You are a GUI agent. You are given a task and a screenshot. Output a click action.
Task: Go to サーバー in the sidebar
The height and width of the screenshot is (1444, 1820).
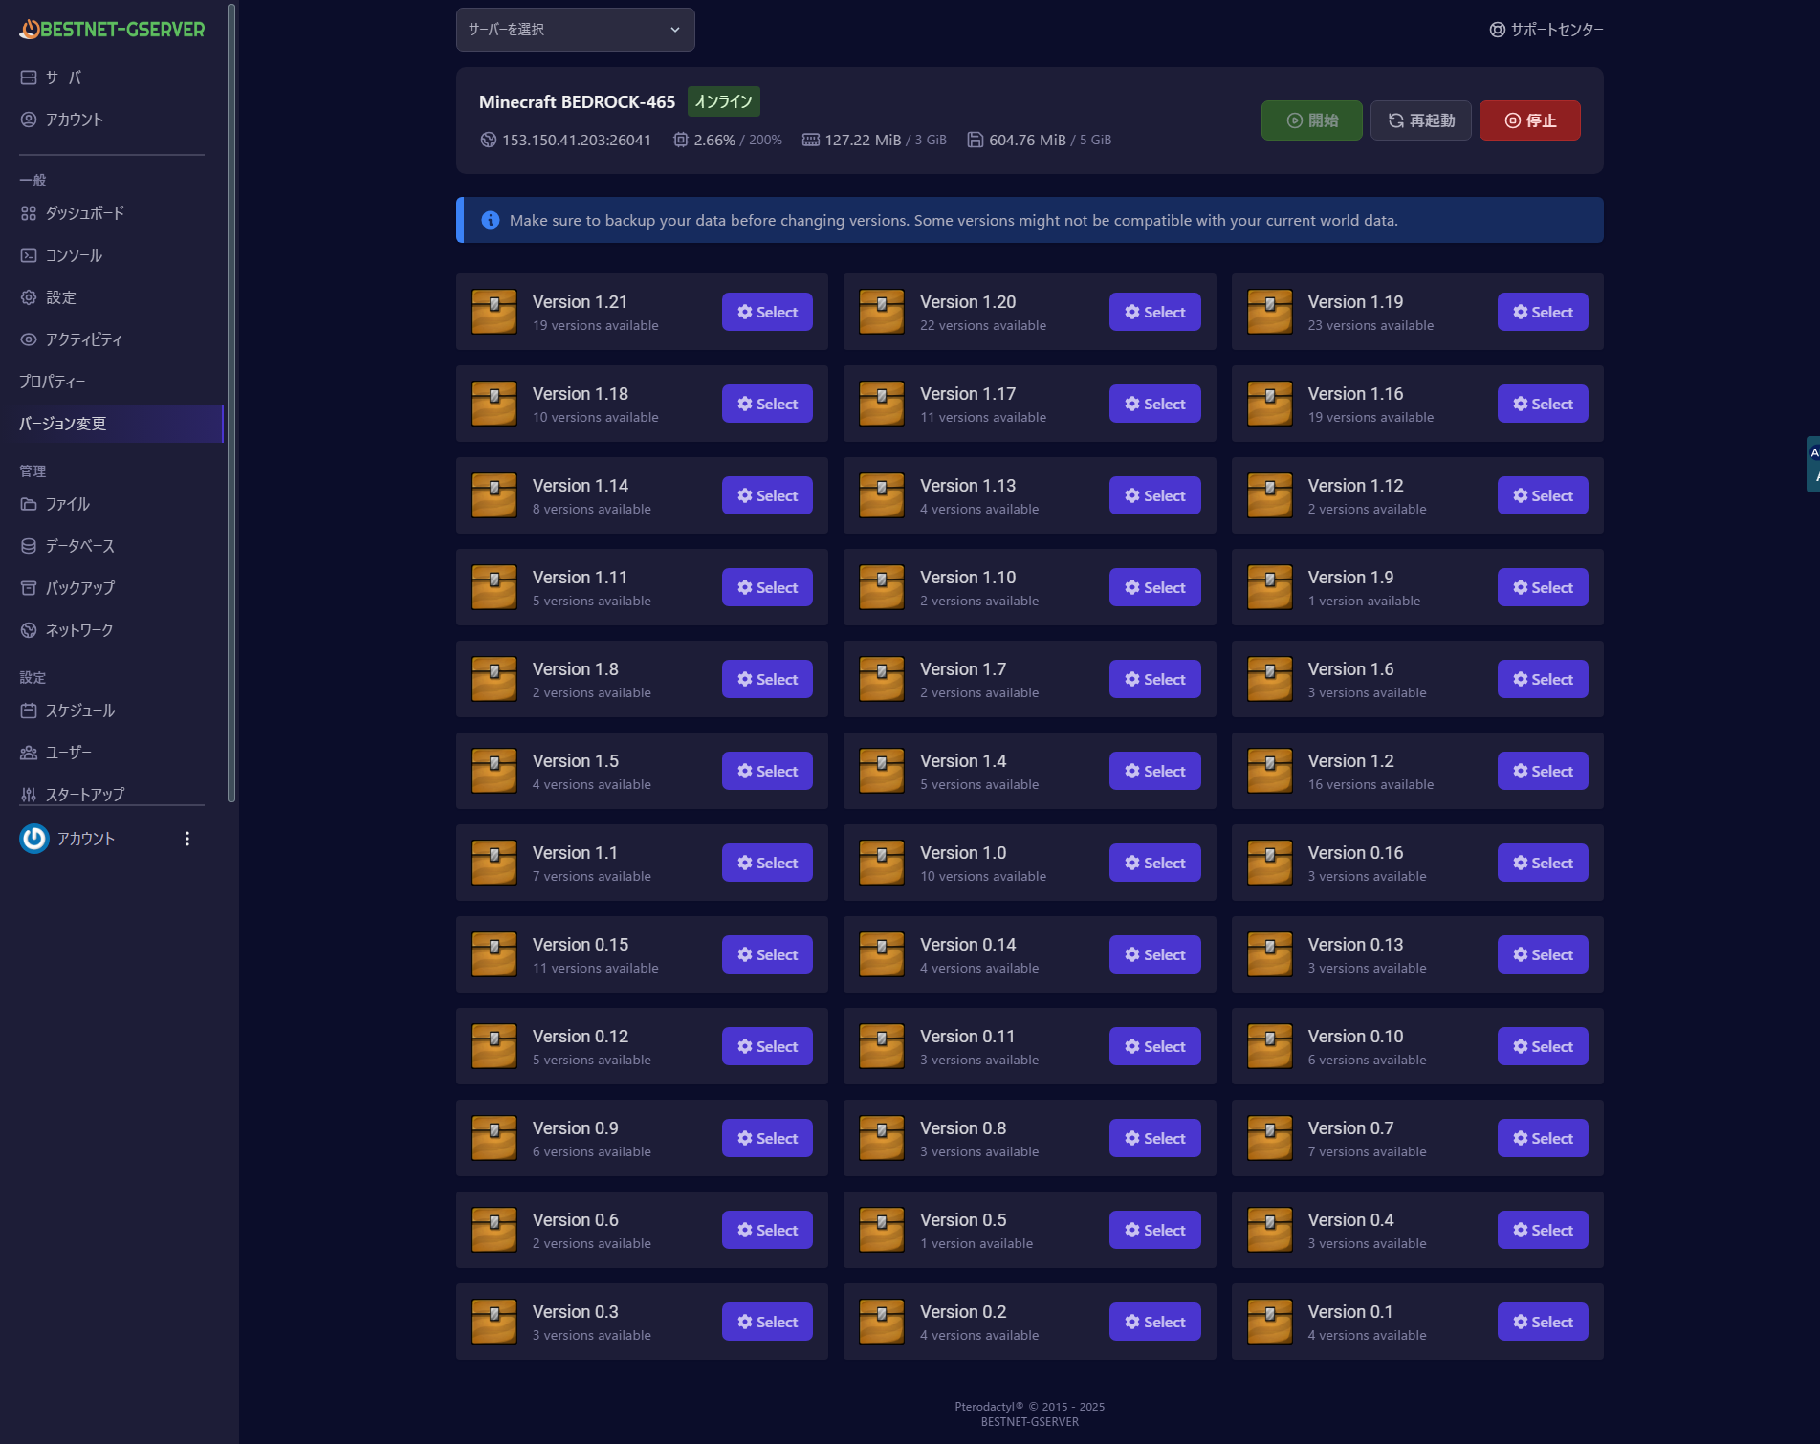pos(112,77)
